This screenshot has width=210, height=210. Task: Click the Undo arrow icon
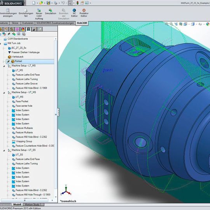tap(63, 3)
